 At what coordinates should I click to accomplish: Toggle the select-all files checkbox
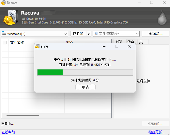[5, 43]
